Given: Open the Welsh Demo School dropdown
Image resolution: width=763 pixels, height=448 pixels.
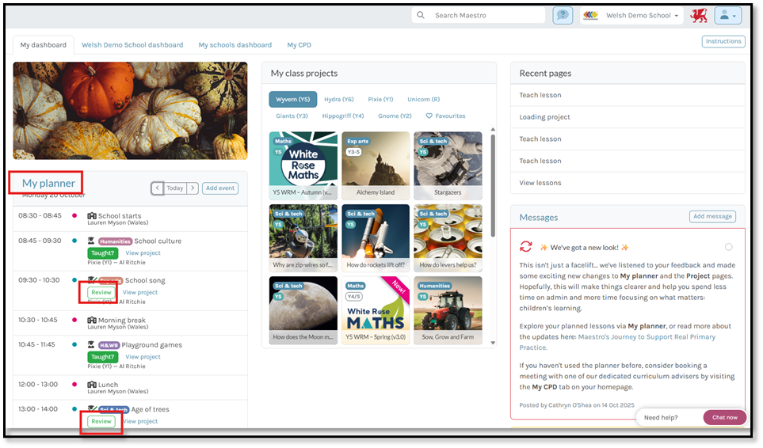Looking at the screenshot, I should click(642, 16).
